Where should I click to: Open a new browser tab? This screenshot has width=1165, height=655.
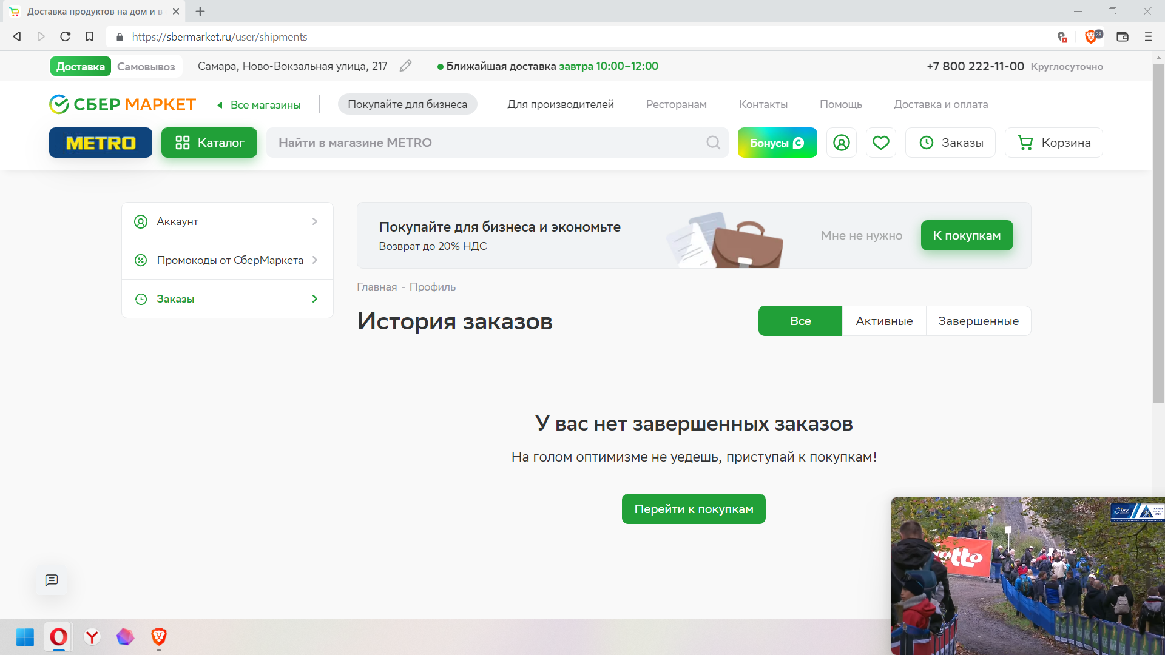click(x=200, y=12)
